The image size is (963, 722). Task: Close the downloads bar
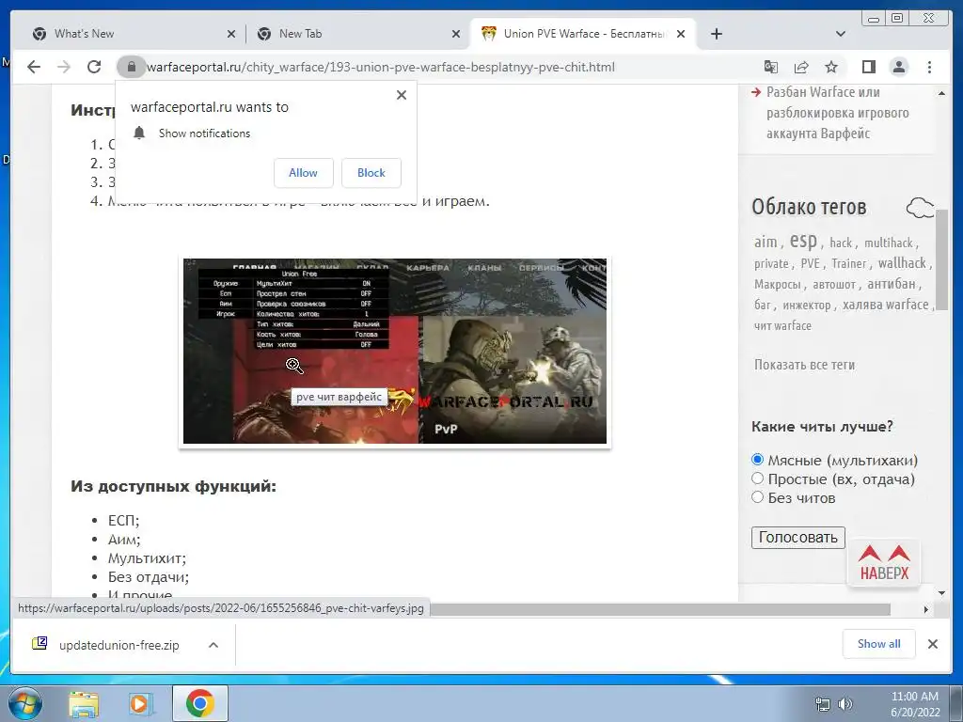pos(932,644)
